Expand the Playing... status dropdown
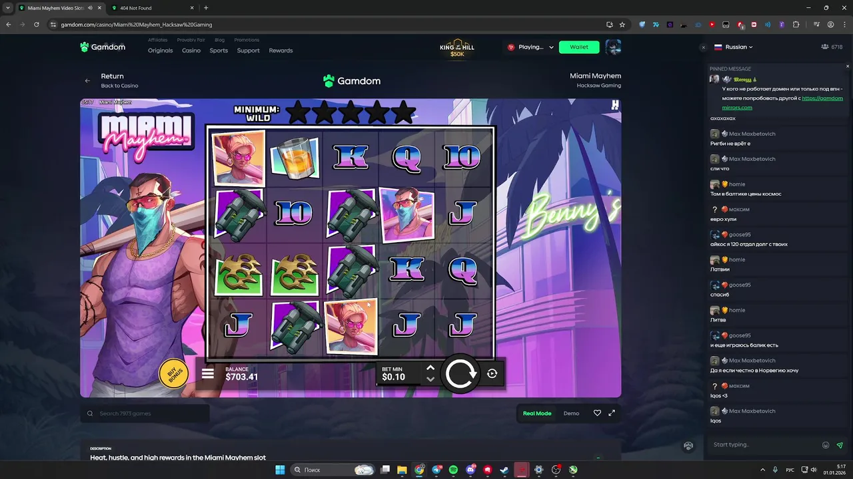Viewport: 853px width, 479px height. click(530, 47)
